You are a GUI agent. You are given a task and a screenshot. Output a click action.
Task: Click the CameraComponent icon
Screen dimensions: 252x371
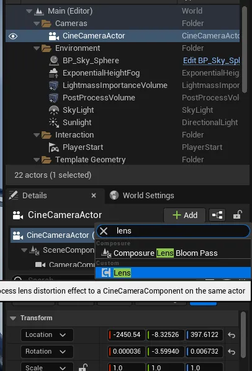[x=40, y=264]
